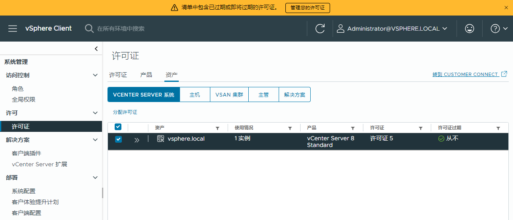Image resolution: width=513 pixels, height=220 pixels.
Task: Collapse the left navigation sidebar
Action: (x=96, y=49)
